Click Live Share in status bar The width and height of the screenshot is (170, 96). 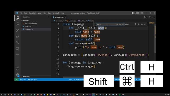pyautogui.click(x=33, y=79)
